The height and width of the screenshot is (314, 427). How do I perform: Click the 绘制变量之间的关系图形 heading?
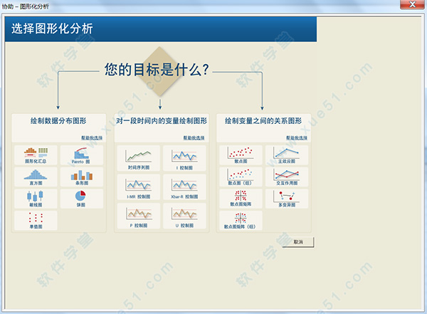coord(263,121)
